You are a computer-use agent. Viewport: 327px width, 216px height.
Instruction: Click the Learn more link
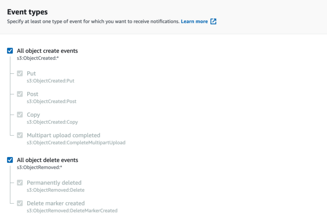click(194, 22)
